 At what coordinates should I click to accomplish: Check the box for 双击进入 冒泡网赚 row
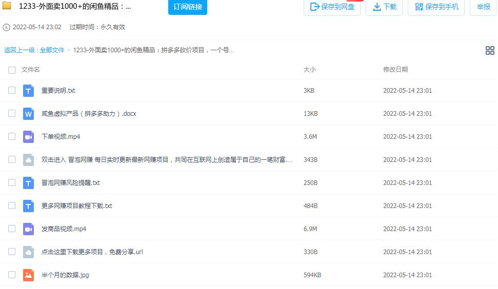click(x=12, y=159)
